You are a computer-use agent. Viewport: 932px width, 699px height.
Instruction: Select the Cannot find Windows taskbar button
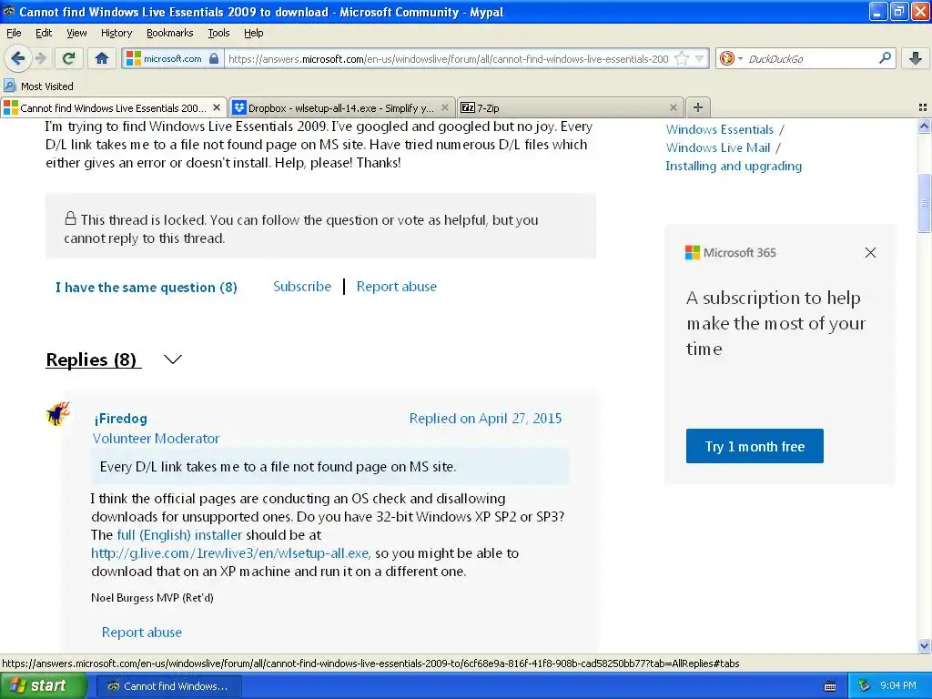[168, 686]
